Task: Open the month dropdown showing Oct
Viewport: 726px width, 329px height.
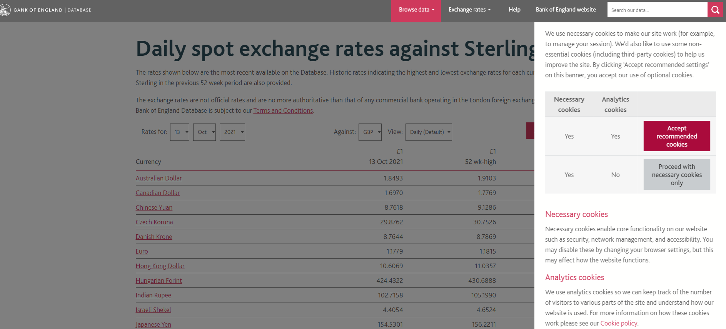Action: tap(204, 132)
